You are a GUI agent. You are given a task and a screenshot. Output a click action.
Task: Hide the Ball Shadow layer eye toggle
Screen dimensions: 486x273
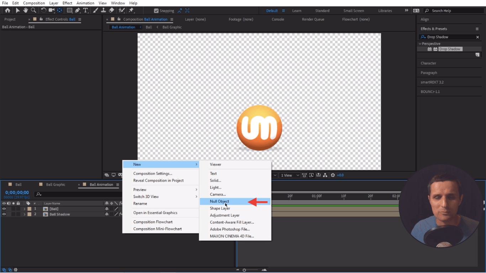click(x=4, y=214)
